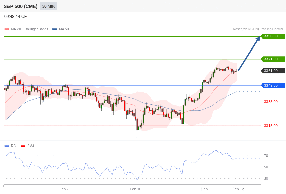Click the 3390.00 green target label
The width and height of the screenshot is (286, 194).
click(x=273, y=36)
